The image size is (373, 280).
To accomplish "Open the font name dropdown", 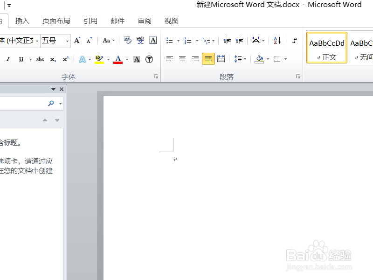I will tap(37, 41).
